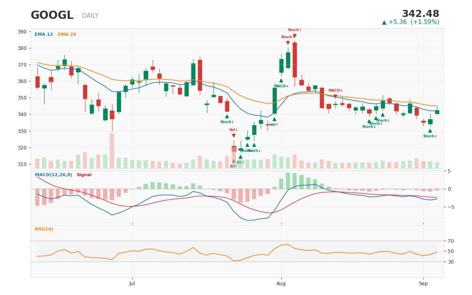This screenshot has width=472, height=295.
Task: Click the 350 price axis label
Action: click(x=22, y=98)
